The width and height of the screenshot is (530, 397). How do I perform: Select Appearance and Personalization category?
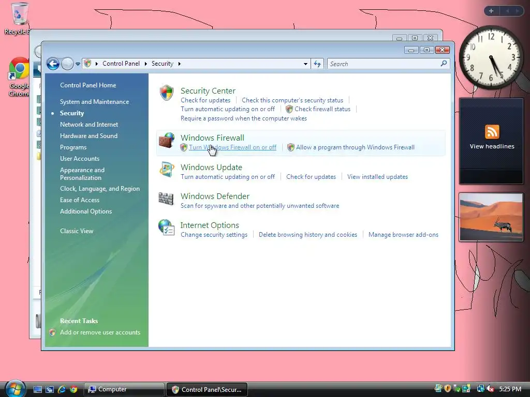coord(82,174)
